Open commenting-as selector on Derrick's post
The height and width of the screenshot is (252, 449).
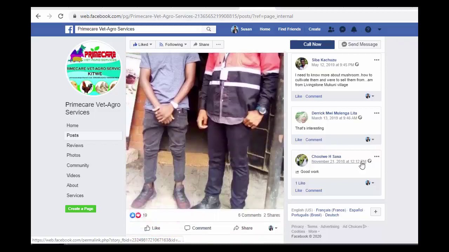[369, 140]
